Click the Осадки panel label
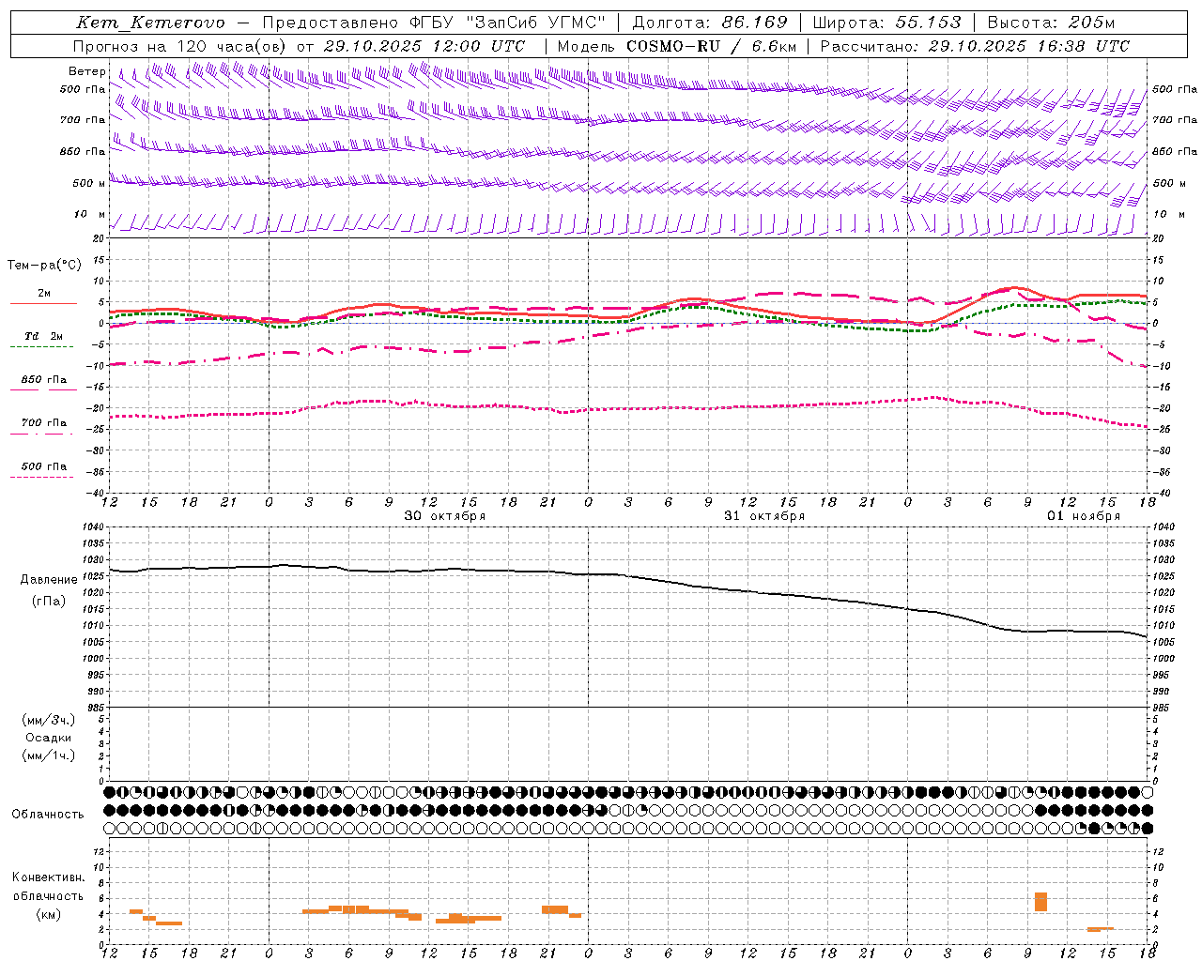The height and width of the screenshot is (961, 1202). point(48,738)
